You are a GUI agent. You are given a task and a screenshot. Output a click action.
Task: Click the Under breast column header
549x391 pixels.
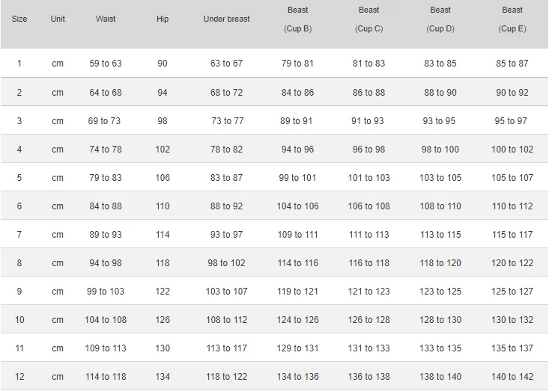pyautogui.click(x=226, y=19)
